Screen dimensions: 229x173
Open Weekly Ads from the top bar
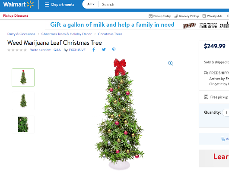(212, 16)
